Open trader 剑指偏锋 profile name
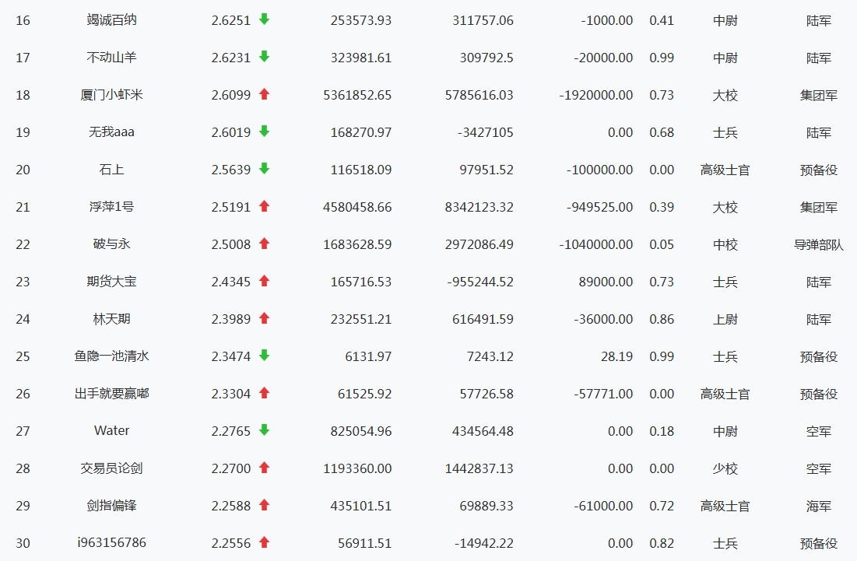The width and height of the screenshot is (857, 561). point(111,506)
